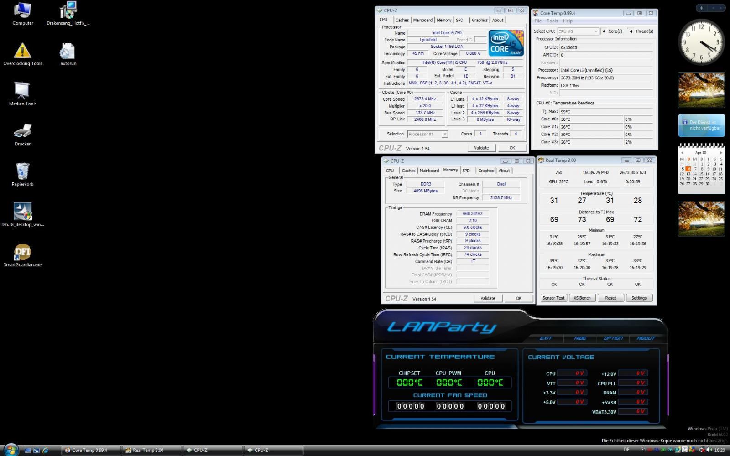Click OK in the top CPU-Z window
Image resolution: width=730 pixels, height=456 pixels.
[x=512, y=148]
